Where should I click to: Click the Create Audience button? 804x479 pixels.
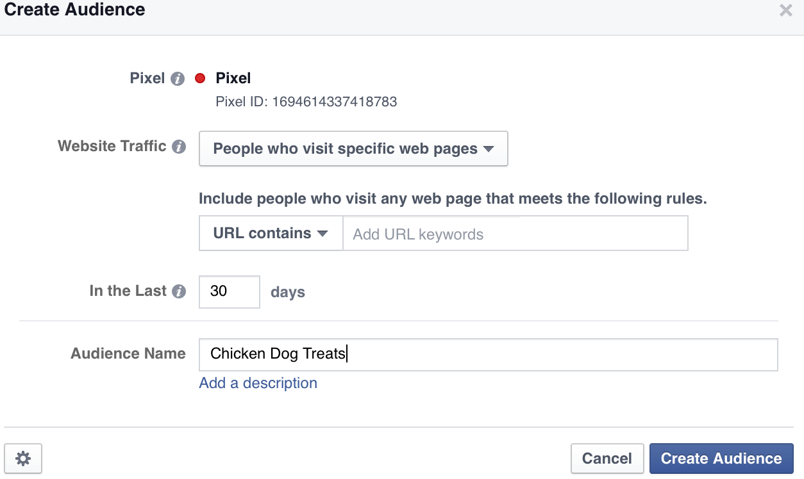click(x=721, y=459)
